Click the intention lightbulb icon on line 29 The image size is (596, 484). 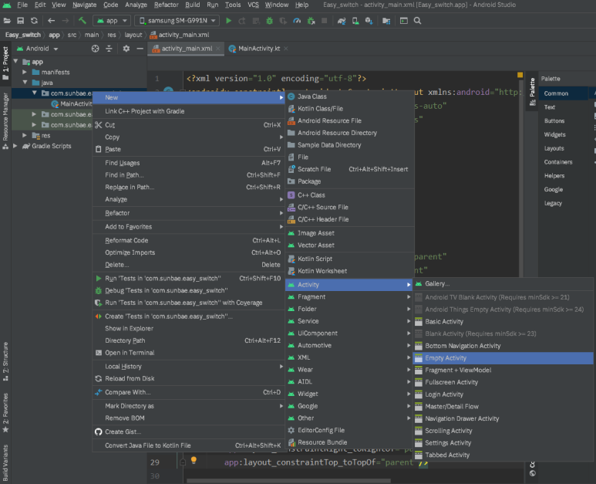point(194,460)
